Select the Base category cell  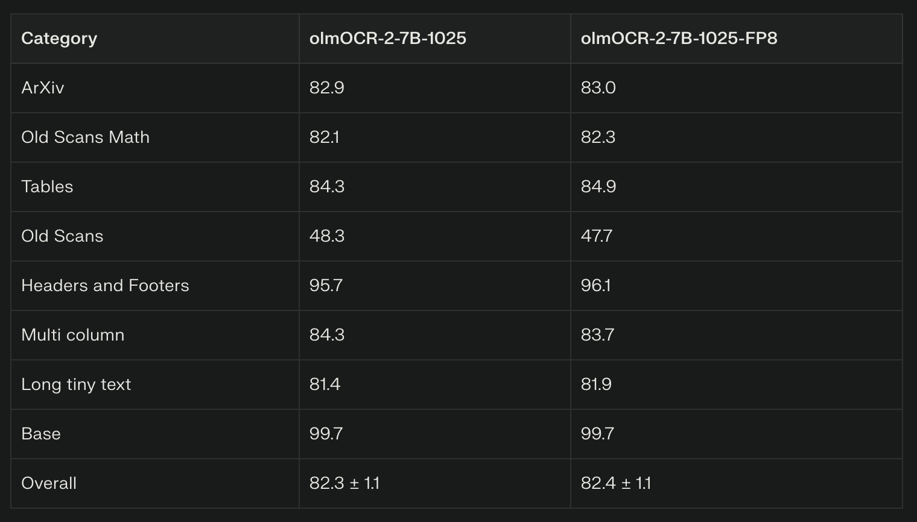coord(41,434)
